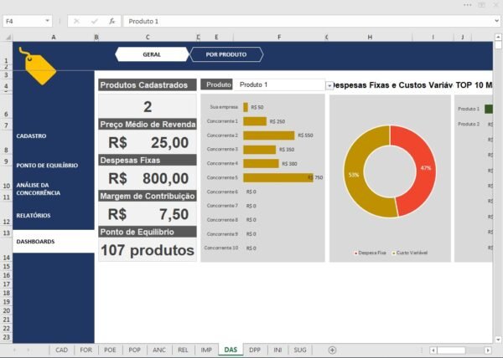Screen dimensions: 503x358
Task: Click the yellow price tag logo
Action: pyautogui.click(x=38, y=67)
